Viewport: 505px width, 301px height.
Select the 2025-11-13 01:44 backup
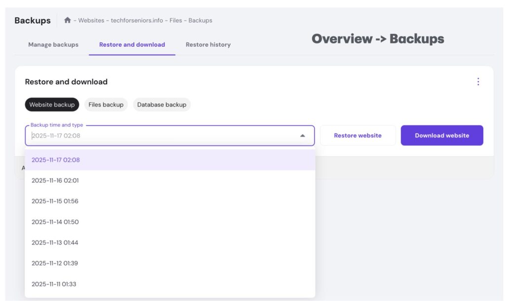[x=55, y=242]
